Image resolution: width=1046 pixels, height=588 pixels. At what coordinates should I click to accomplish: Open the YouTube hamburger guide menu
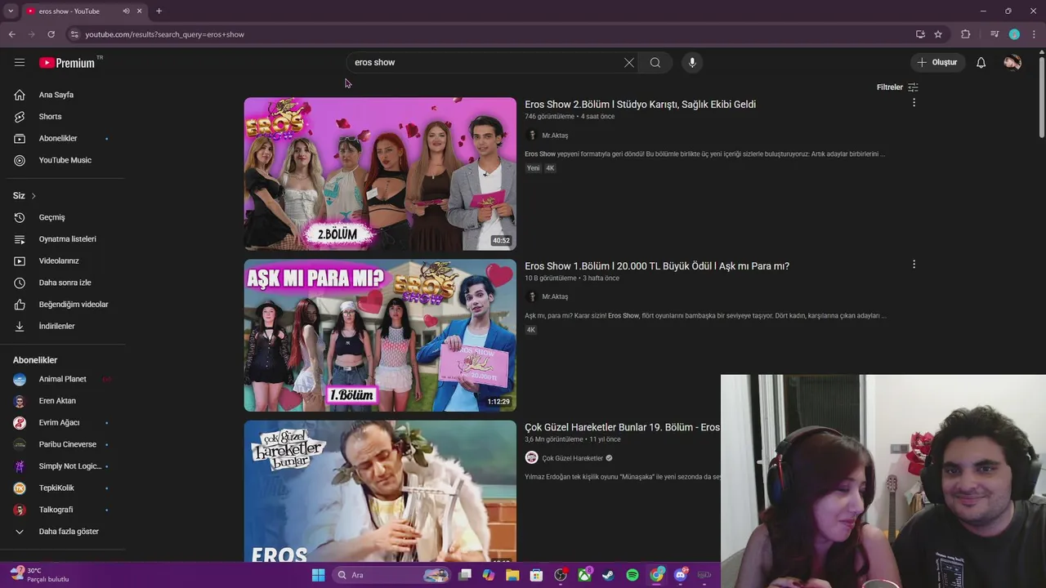click(20, 62)
